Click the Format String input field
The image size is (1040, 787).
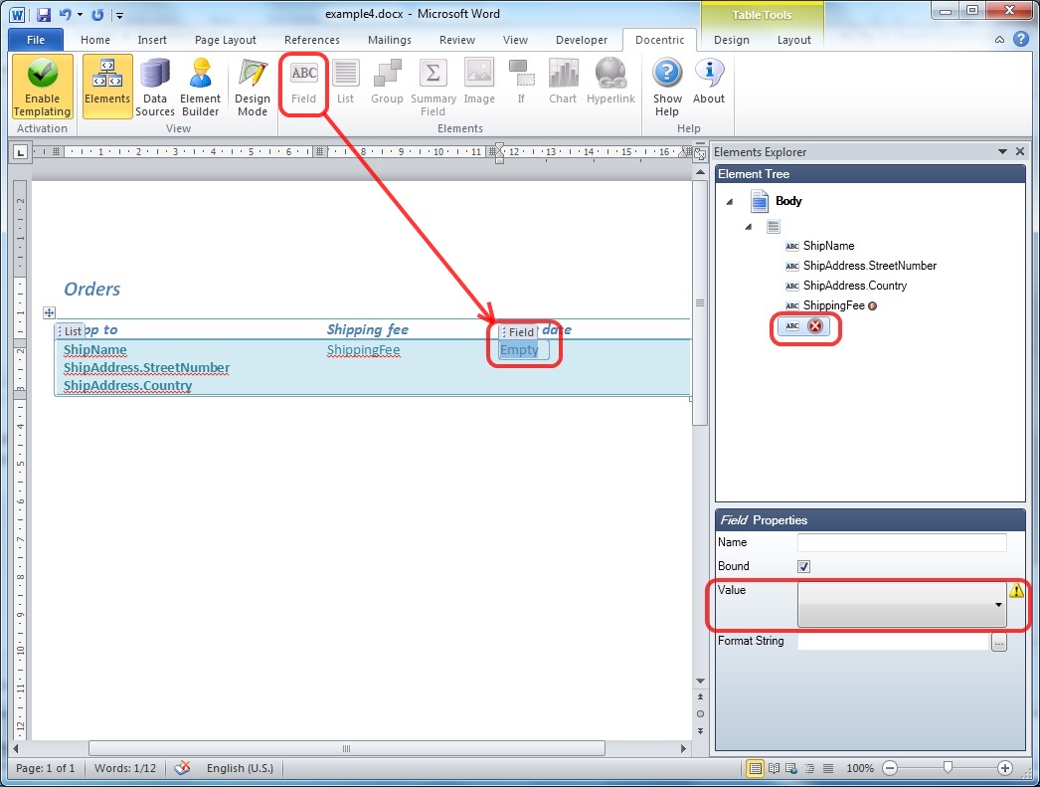(x=894, y=642)
